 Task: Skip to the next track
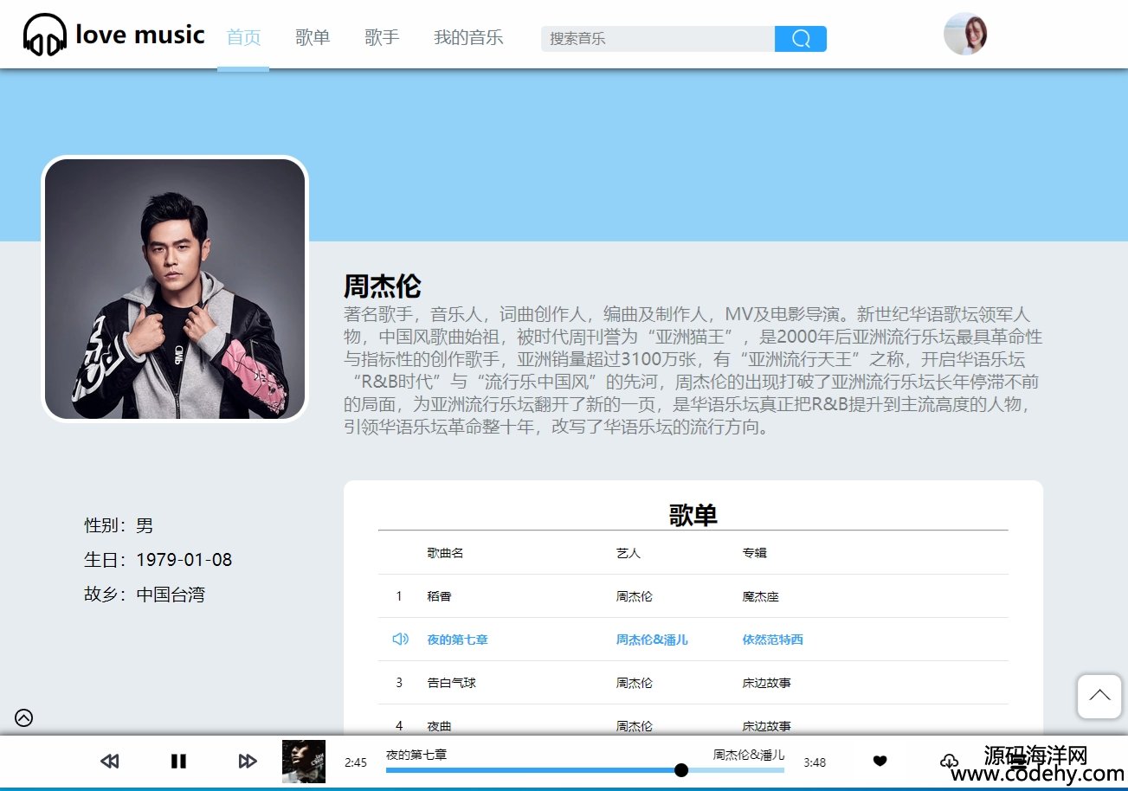248,762
